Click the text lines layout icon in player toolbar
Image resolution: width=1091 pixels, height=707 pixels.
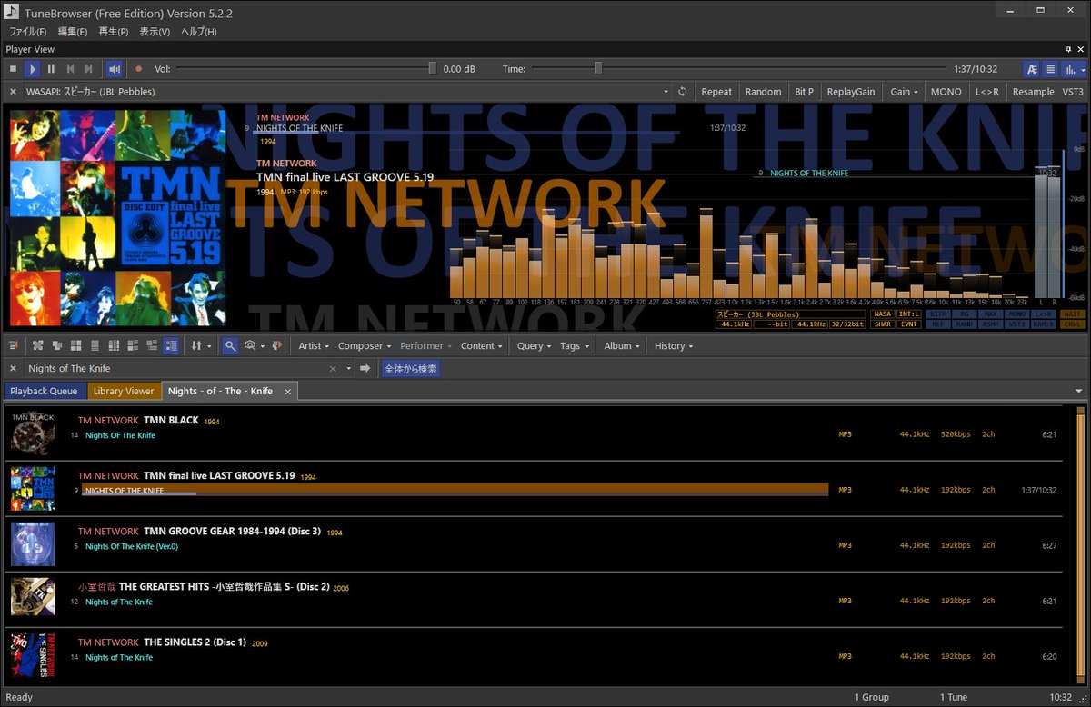point(1051,68)
